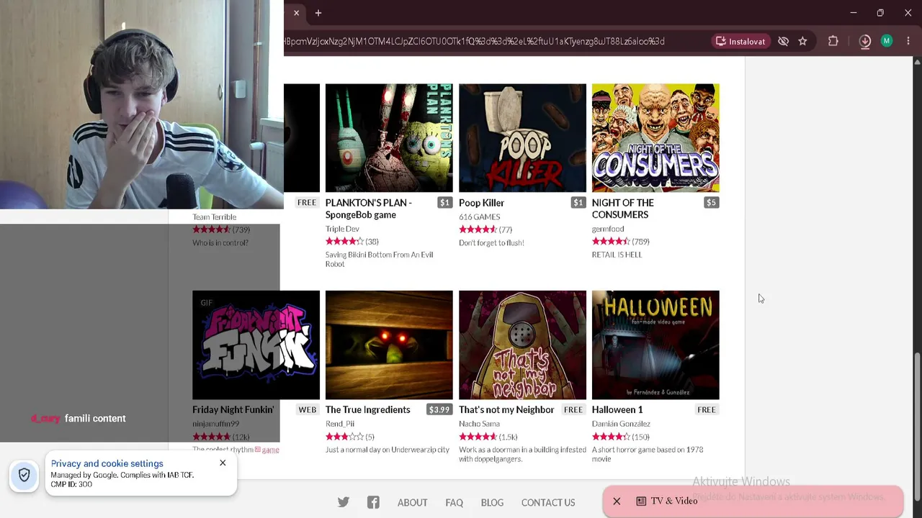Open The True Ingredients title link
The width and height of the screenshot is (922, 518).
tap(367, 409)
